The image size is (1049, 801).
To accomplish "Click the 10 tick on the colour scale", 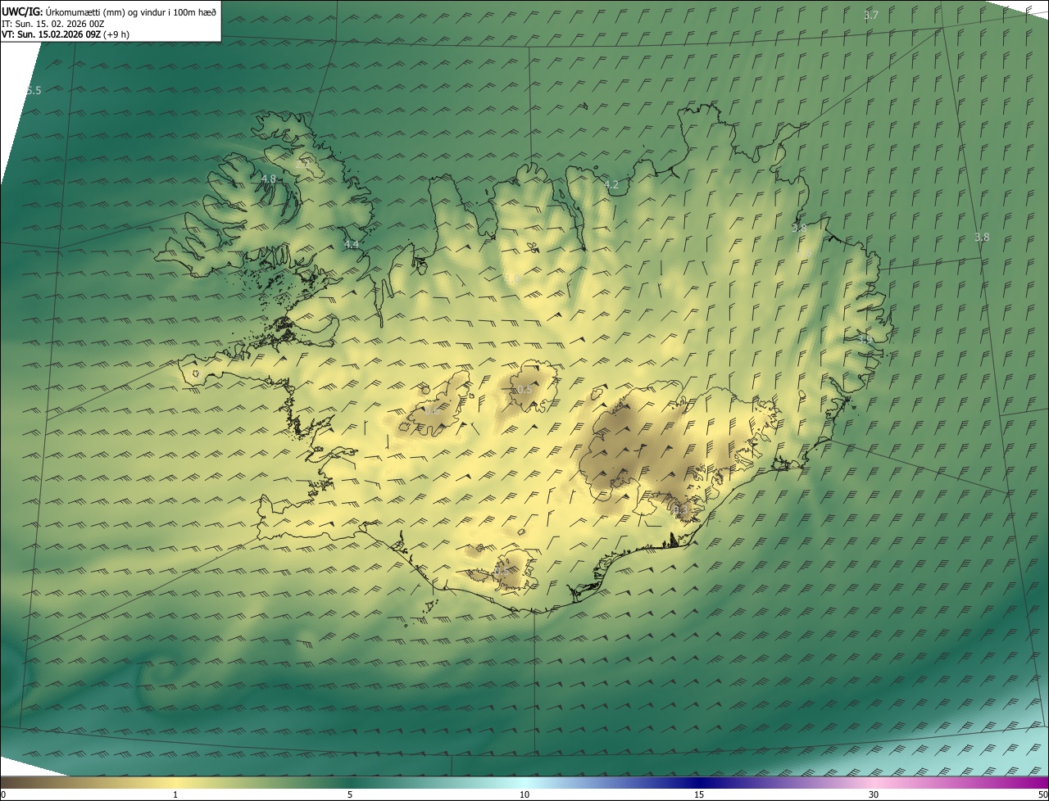I will tap(524, 794).
